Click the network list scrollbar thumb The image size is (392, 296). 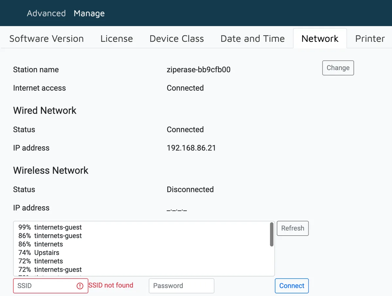click(272, 234)
